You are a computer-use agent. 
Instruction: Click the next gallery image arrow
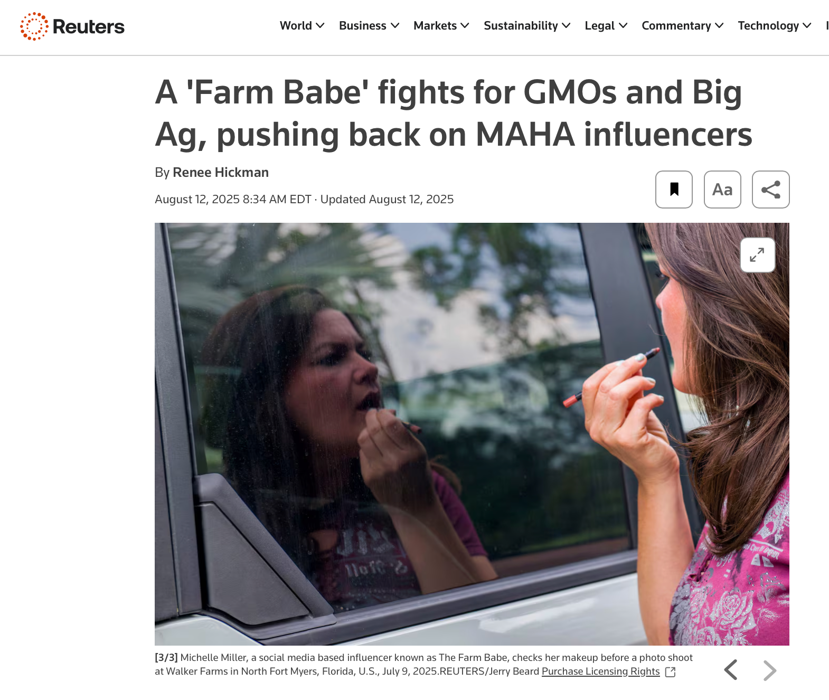click(770, 670)
